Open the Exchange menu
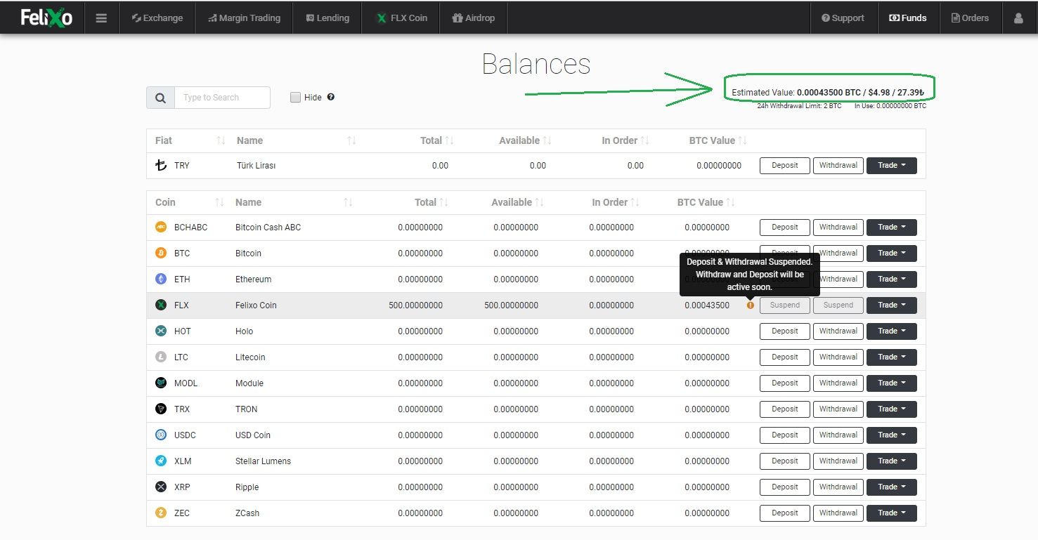Viewport: 1038px width, 540px height. pyautogui.click(x=157, y=18)
